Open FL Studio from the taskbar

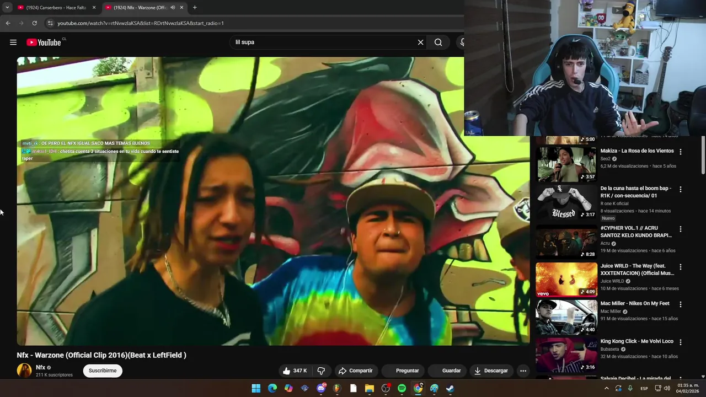click(x=337, y=388)
